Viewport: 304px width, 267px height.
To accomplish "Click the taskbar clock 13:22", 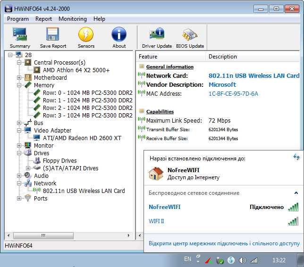I will tap(279, 260).
